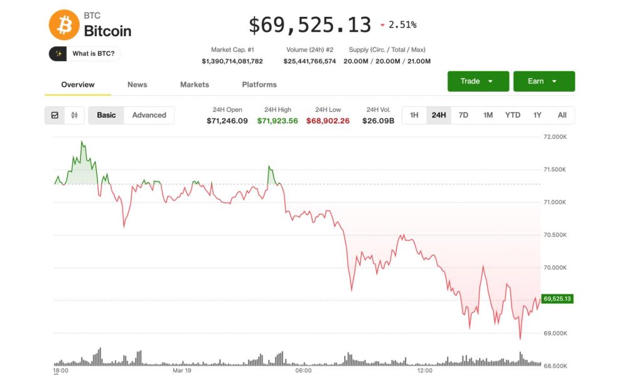Toggle the checked chart-style box on the left
Image resolution: width=626 pixels, height=375 pixels.
pos(55,115)
